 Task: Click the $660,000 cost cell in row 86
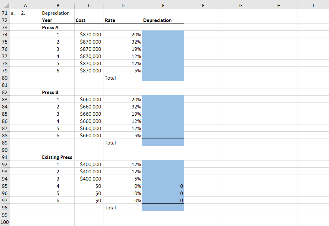[x=89, y=121]
